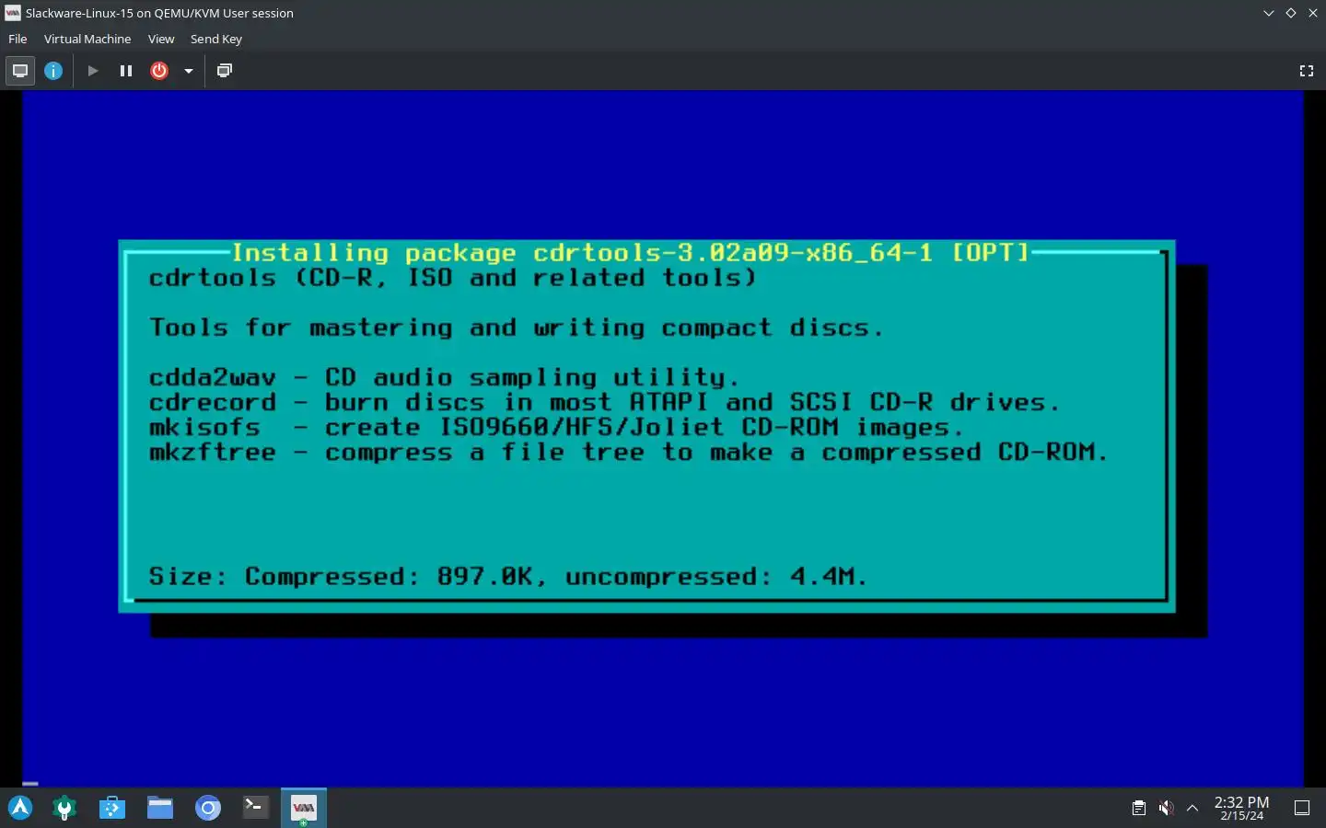Image resolution: width=1326 pixels, height=828 pixels.
Task: Click the muted volume tray icon
Action: tap(1166, 808)
